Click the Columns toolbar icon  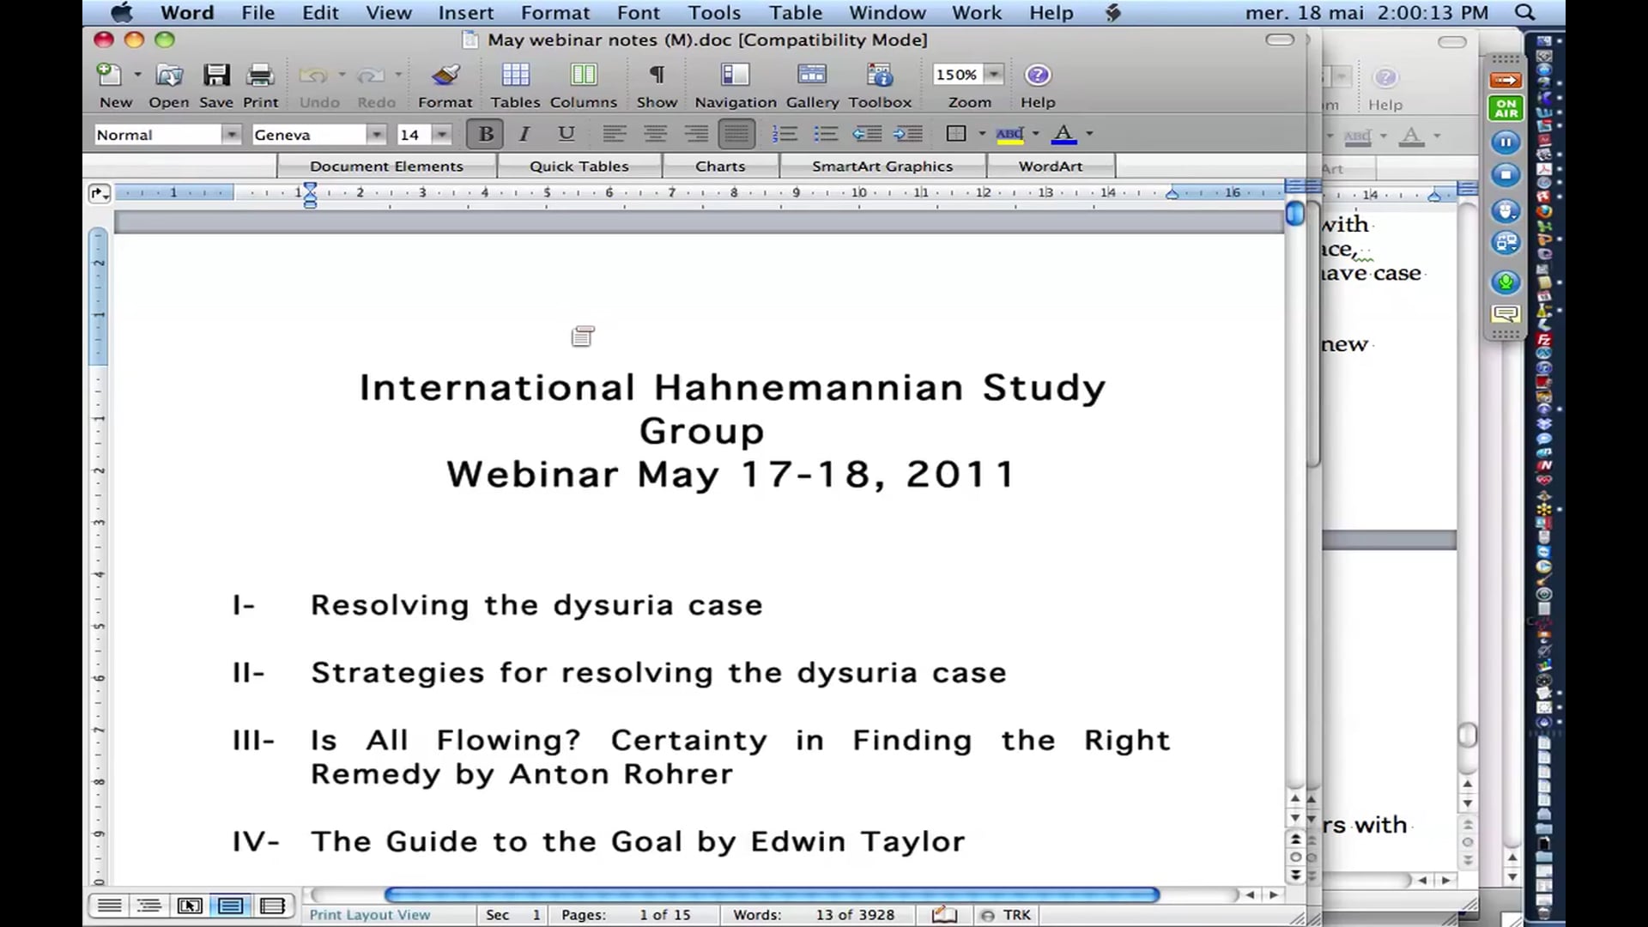click(x=583, y=76)
